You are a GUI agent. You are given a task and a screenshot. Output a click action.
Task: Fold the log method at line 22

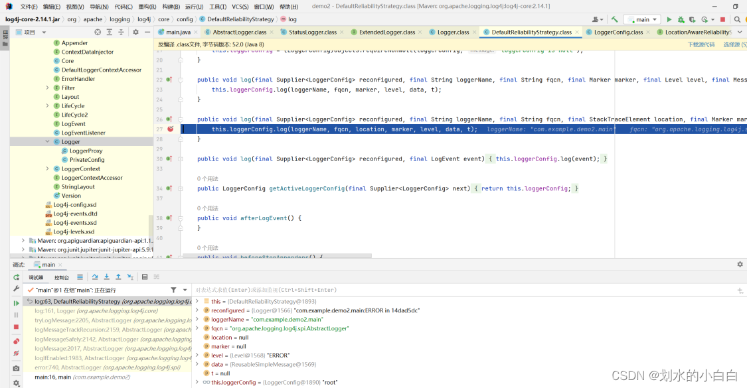(x=181, y=80)
